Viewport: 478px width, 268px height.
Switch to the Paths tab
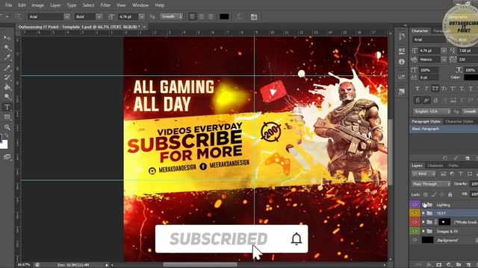[x=453, y=165]
